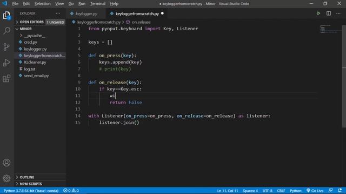
Task: Open cred.py in explorer
Action: point(30,42)
